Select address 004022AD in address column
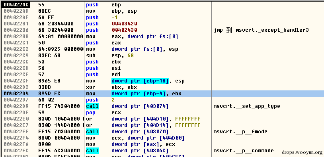The image size is (324, 157). click(x=16, y=11)
